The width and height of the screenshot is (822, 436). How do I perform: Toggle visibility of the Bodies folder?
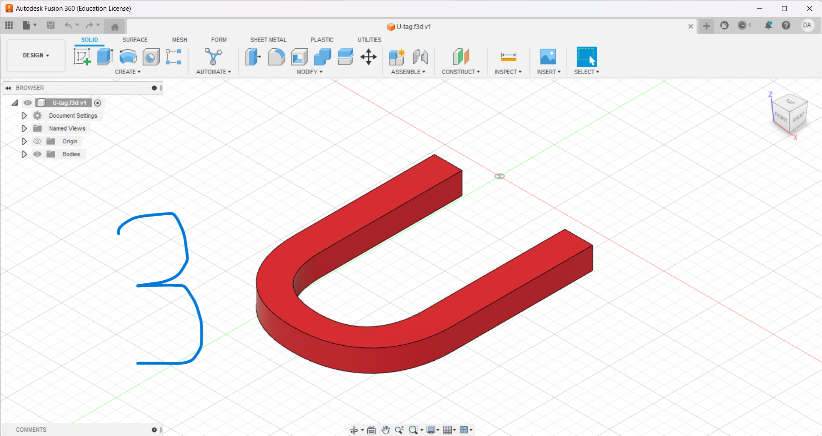pos(38,154)
